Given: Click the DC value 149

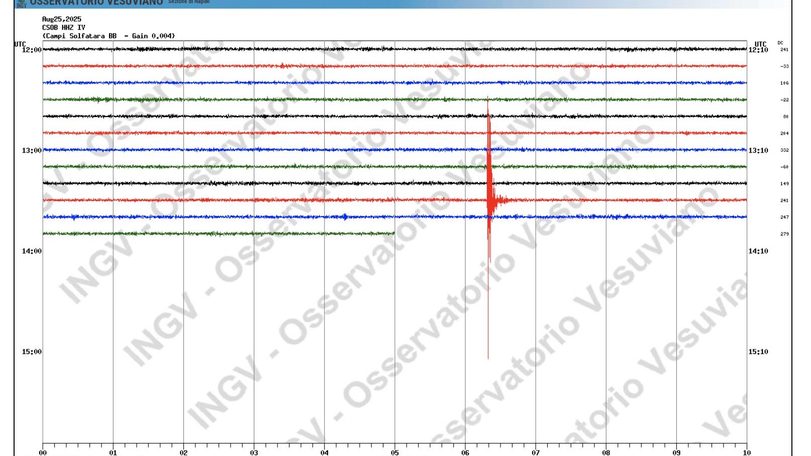Looking at the screenshot, I should [784, 184].
